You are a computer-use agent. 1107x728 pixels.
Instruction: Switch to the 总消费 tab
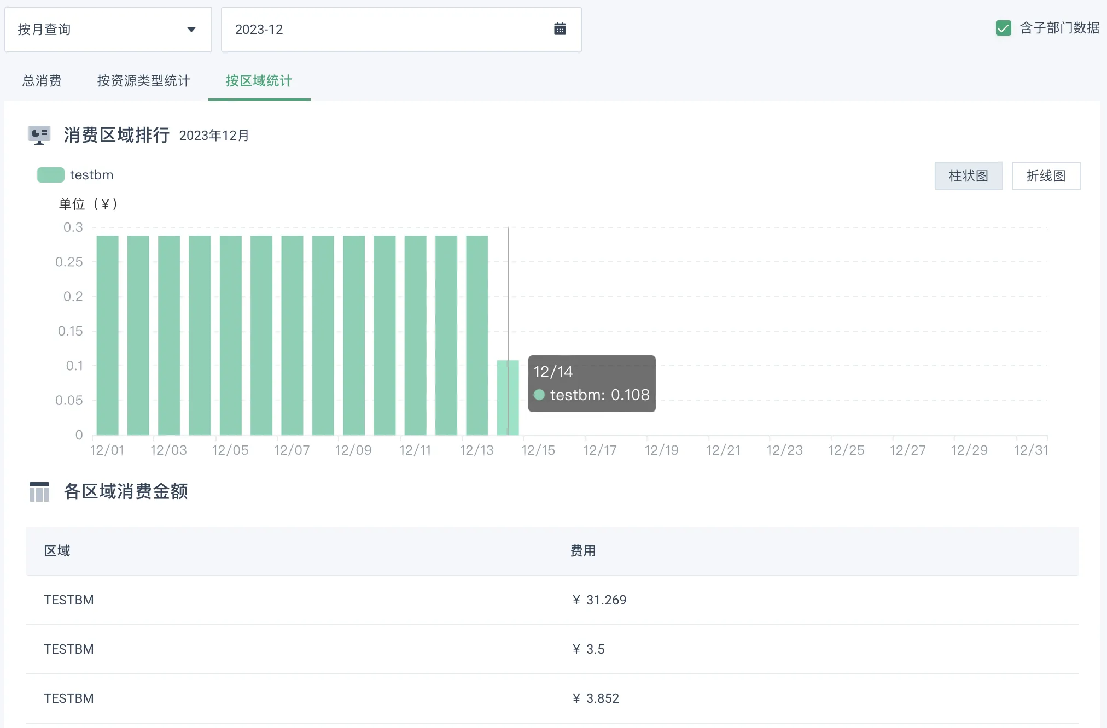(x=42, y=81)
